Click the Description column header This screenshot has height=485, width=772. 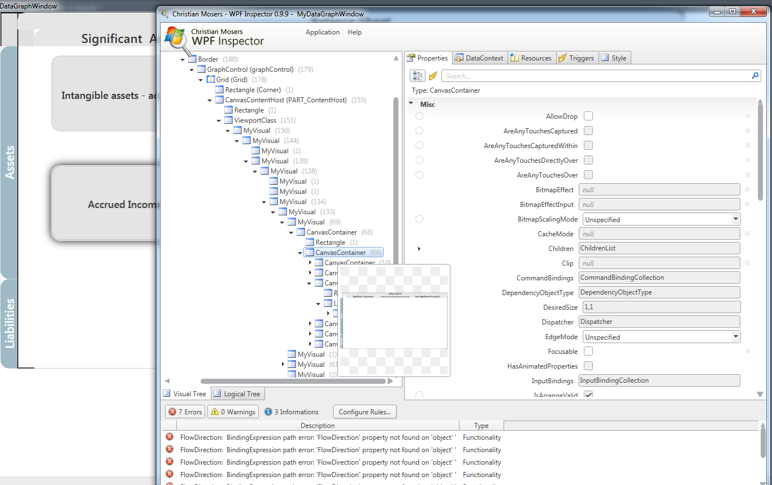coord(317,426)
